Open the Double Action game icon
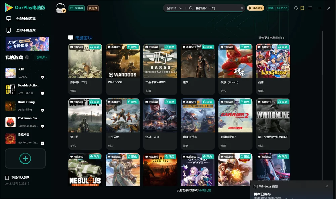 point(10,89)
